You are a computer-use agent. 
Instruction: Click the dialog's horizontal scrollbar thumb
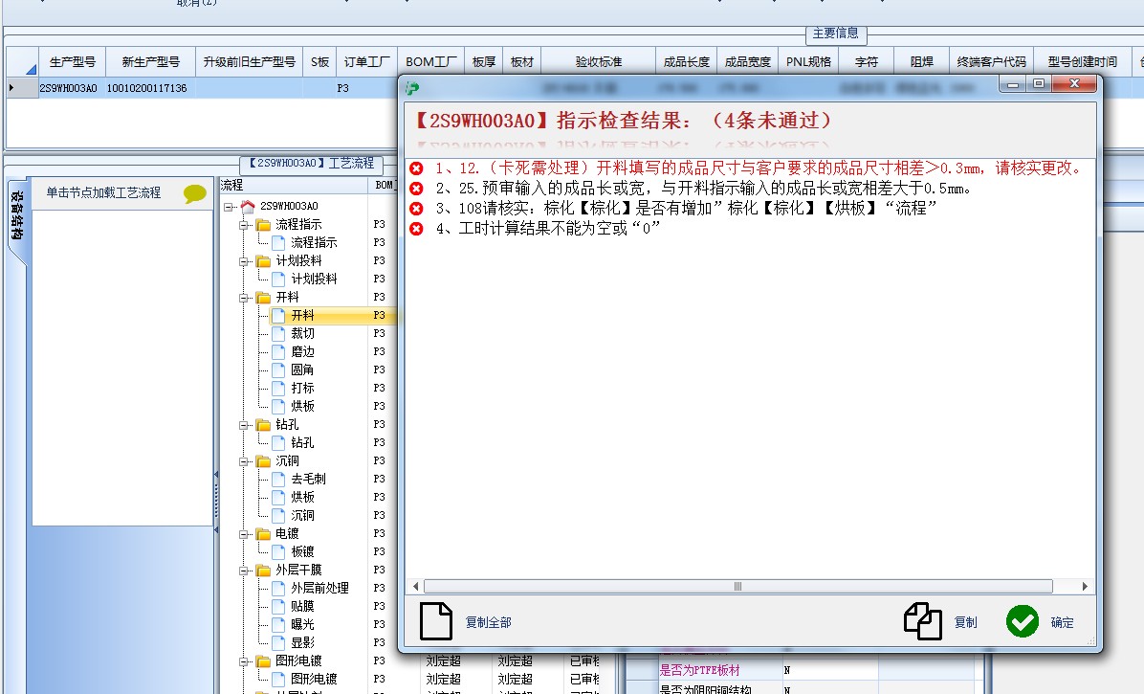pos(737,586)
